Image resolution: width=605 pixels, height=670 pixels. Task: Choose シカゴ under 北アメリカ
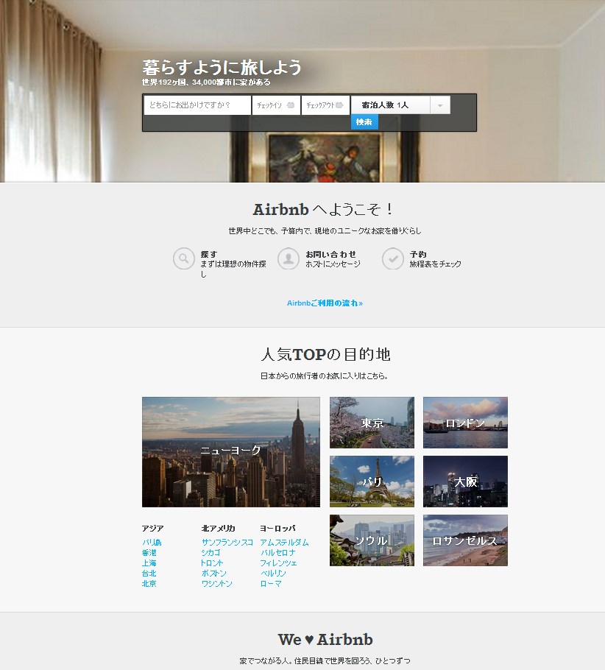[210, 552]
